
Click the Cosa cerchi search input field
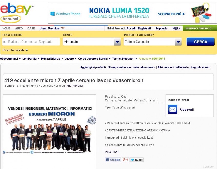31,42
